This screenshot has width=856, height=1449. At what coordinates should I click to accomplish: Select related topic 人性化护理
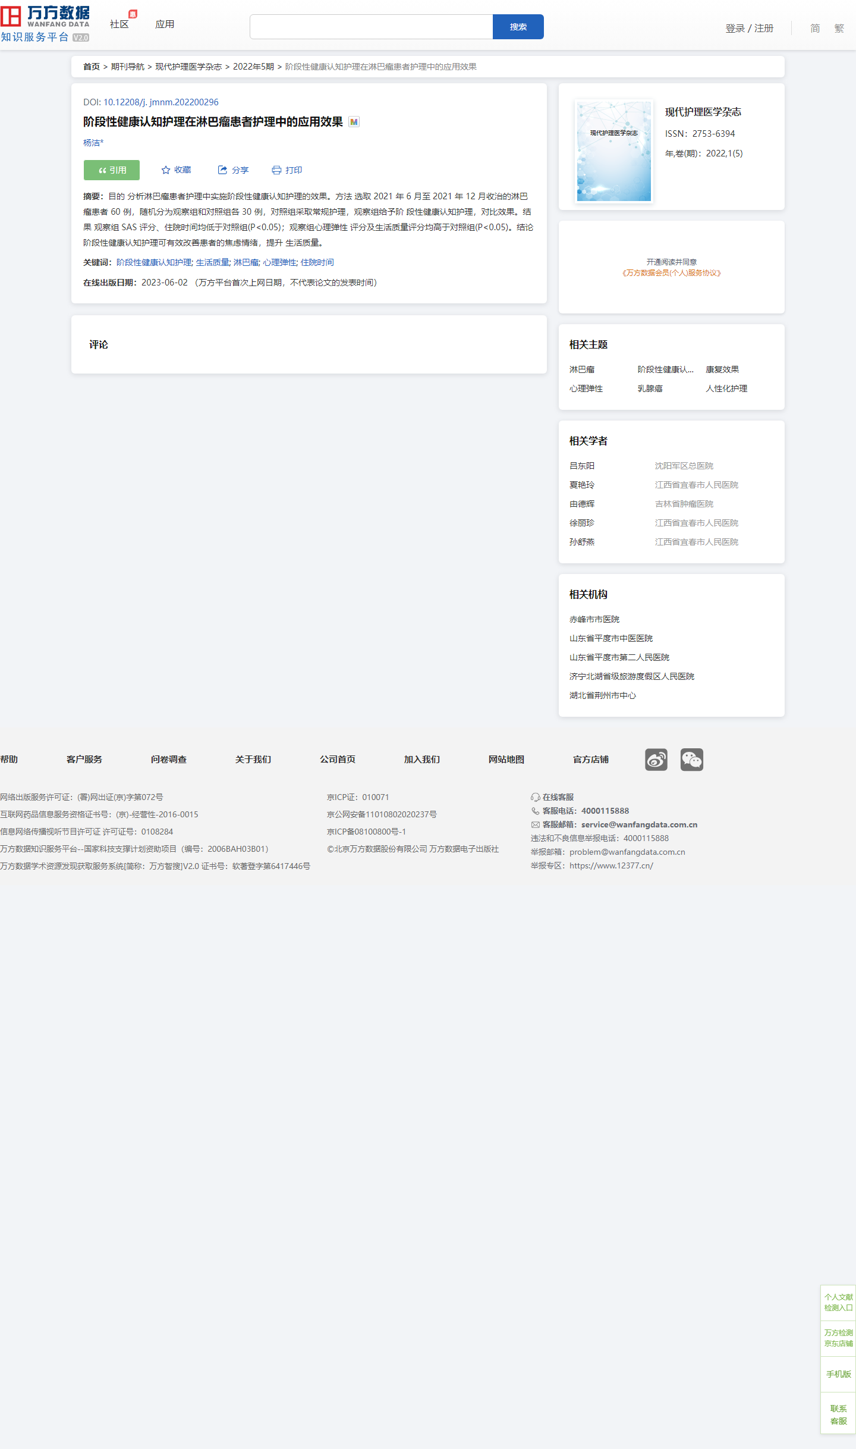tap(726, 388)
